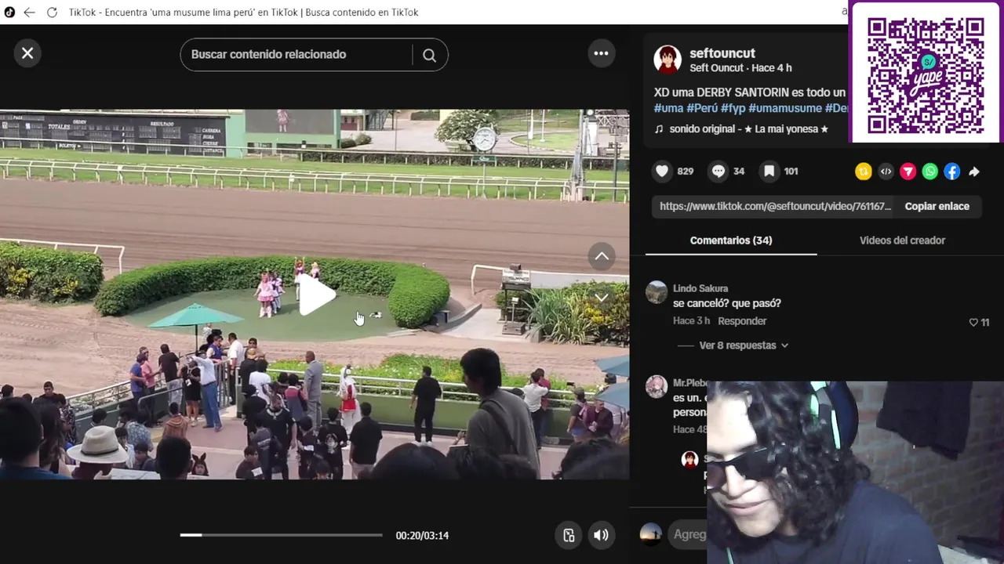Toggle the clipboard-style player button
The height and width of the screenshot is (564, 1004).
(x=569, y=535)
